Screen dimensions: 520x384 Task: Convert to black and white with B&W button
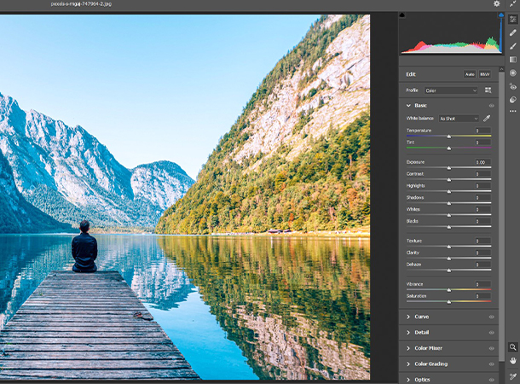(485, 74)
